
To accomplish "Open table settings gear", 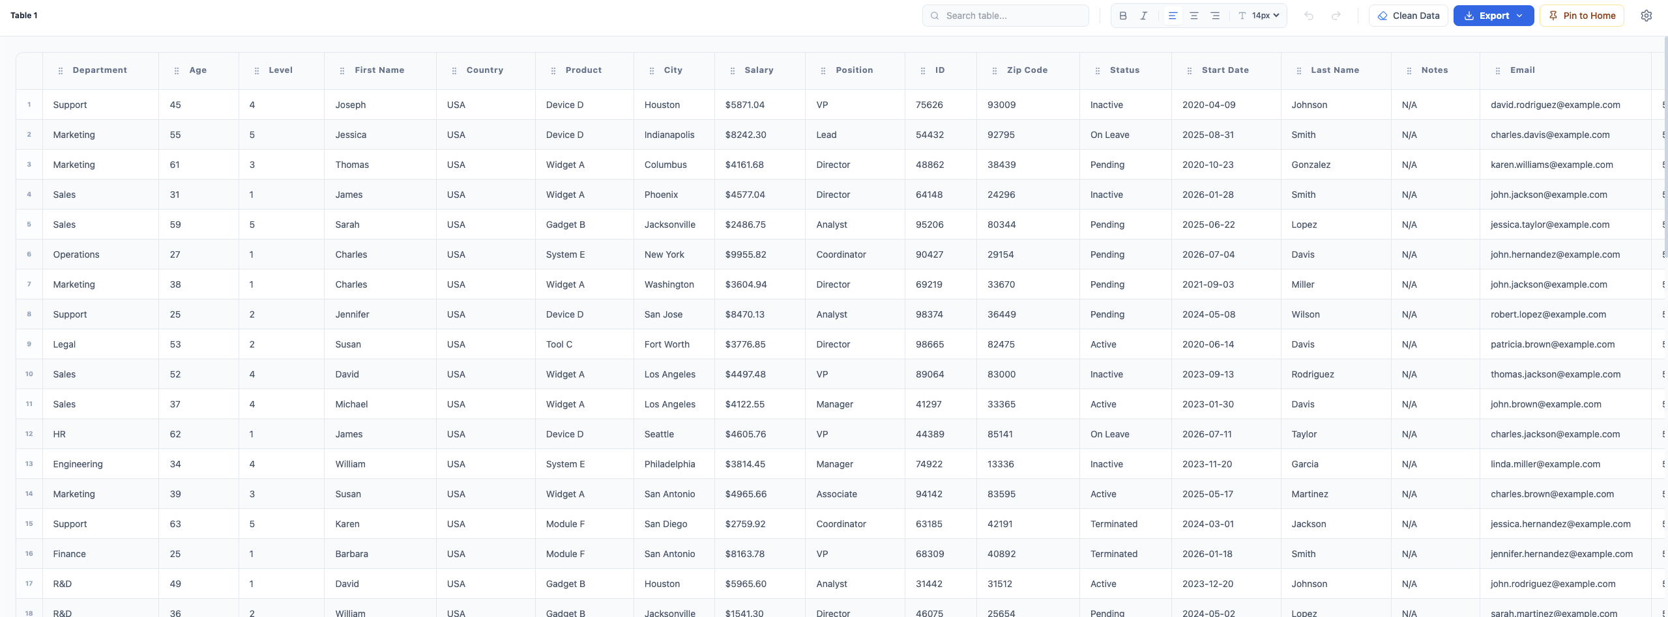I will 1646,16.
